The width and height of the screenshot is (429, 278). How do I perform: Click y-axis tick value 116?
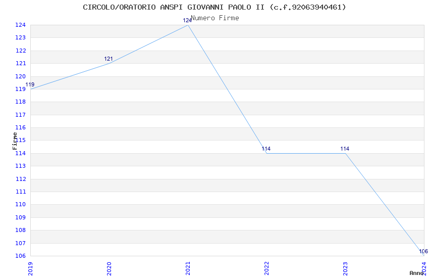tap(21, 127)
